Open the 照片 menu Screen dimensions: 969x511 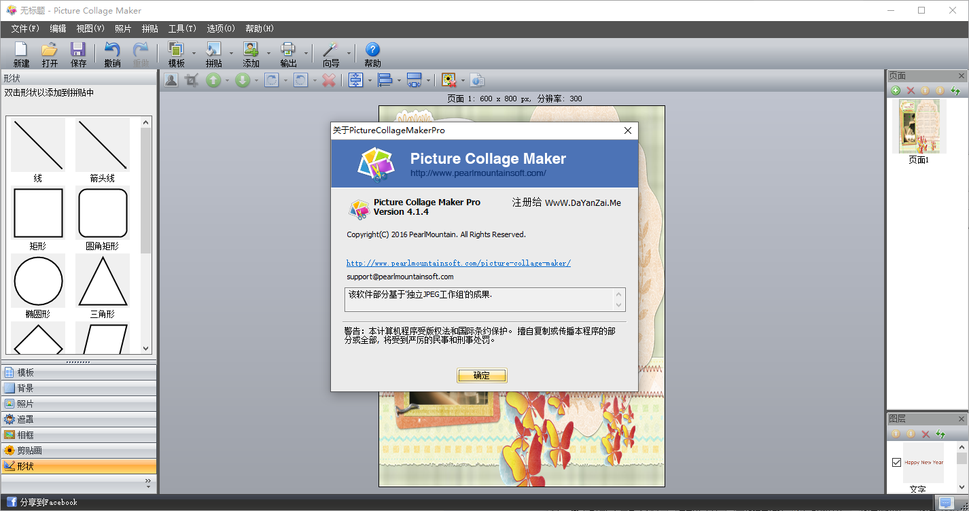click(x=123, y=29)
